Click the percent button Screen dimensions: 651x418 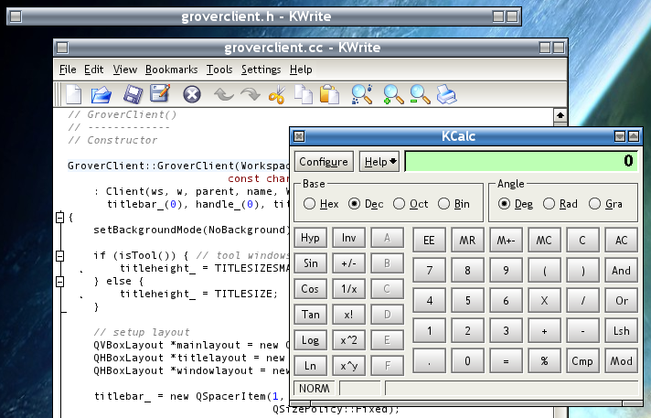[544, 361]
